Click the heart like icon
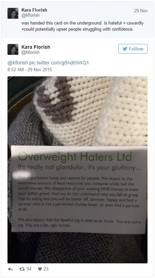Image resolution: width=155 pixels, height=278 pixels. (x=40, y=269)
